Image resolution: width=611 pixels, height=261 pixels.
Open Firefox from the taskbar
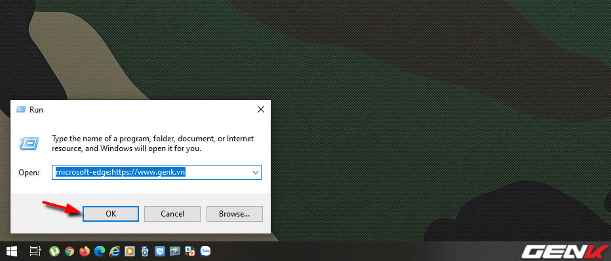coord(84,251)
